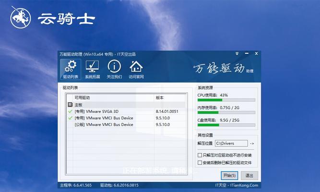This screenshot has height=192, width=320.
Task: Open the 访问官网 home icon
Action: coord(136,70)
